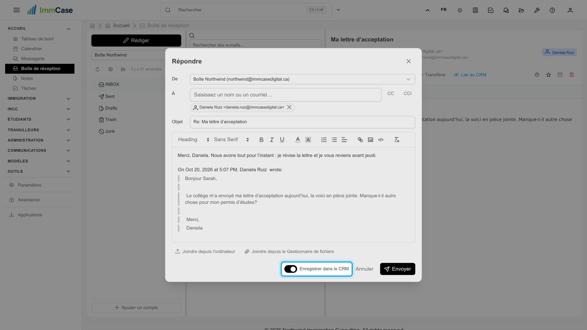Open the text color picker
Image resolution: width=587 pixels, height=330 pixels.
(298, 140)
